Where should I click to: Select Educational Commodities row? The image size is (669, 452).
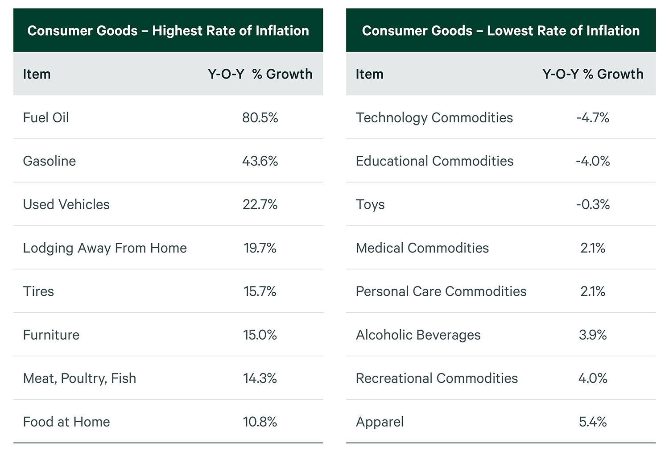click(435, 161)
